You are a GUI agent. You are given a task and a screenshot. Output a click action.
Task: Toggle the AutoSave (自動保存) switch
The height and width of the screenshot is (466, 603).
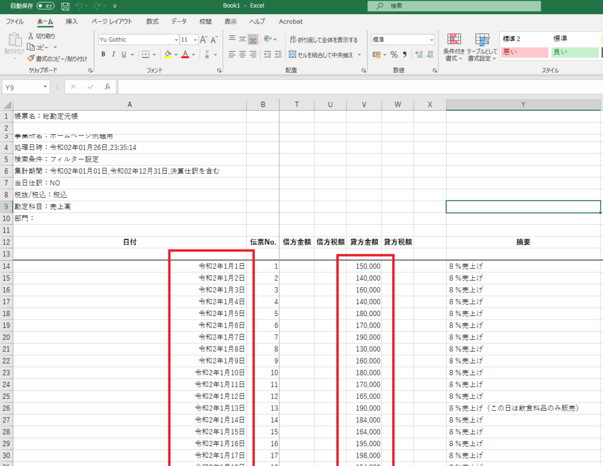pos(45,6)
